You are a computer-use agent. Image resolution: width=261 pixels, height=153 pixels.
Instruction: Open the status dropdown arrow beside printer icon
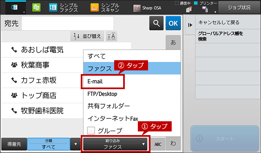pos(215,12)
